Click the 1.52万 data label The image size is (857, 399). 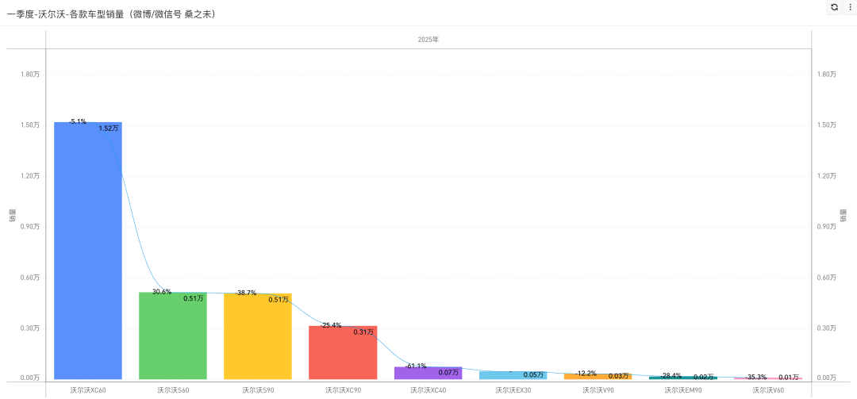(109, 129)
